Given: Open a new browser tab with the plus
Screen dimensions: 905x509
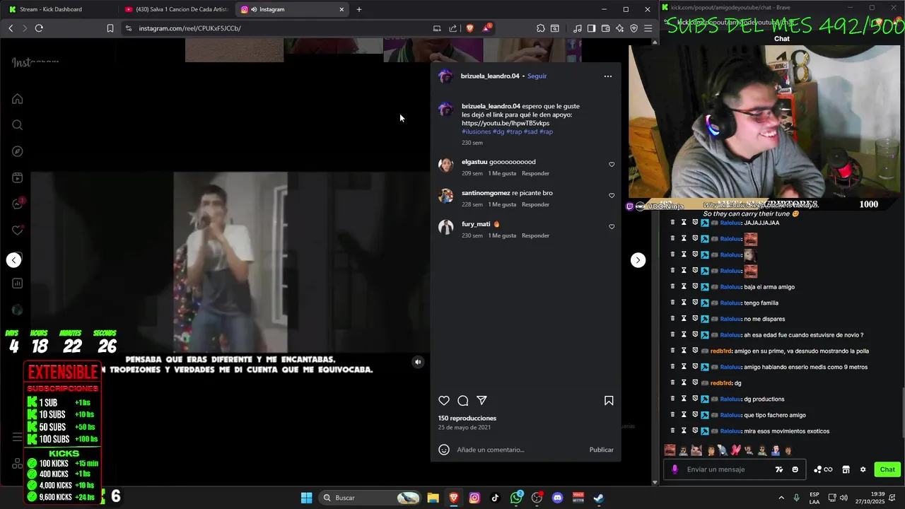Looking at the screenshot, I should click(359, 9).
